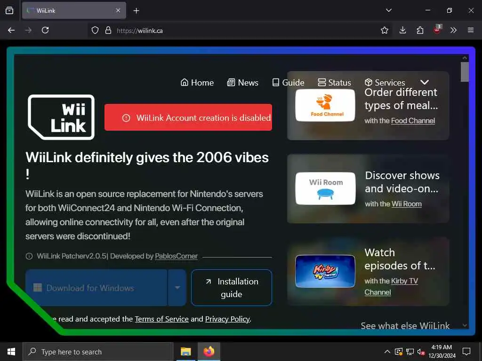Open the notification center icon
The height and width of the screenshot is (361, 482).
coord(466,352)
